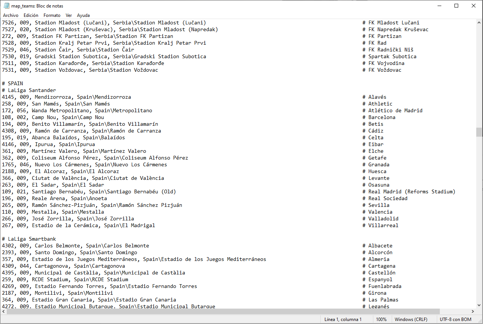483x324 pixels.
Task: Open the Formato menu
Action: pyautogui.click(x=52, y=15)
